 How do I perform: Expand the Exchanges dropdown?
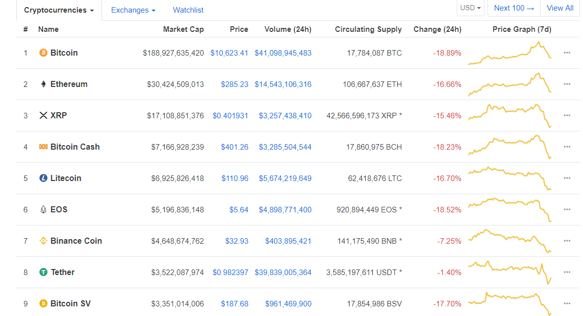coord(133,10)
